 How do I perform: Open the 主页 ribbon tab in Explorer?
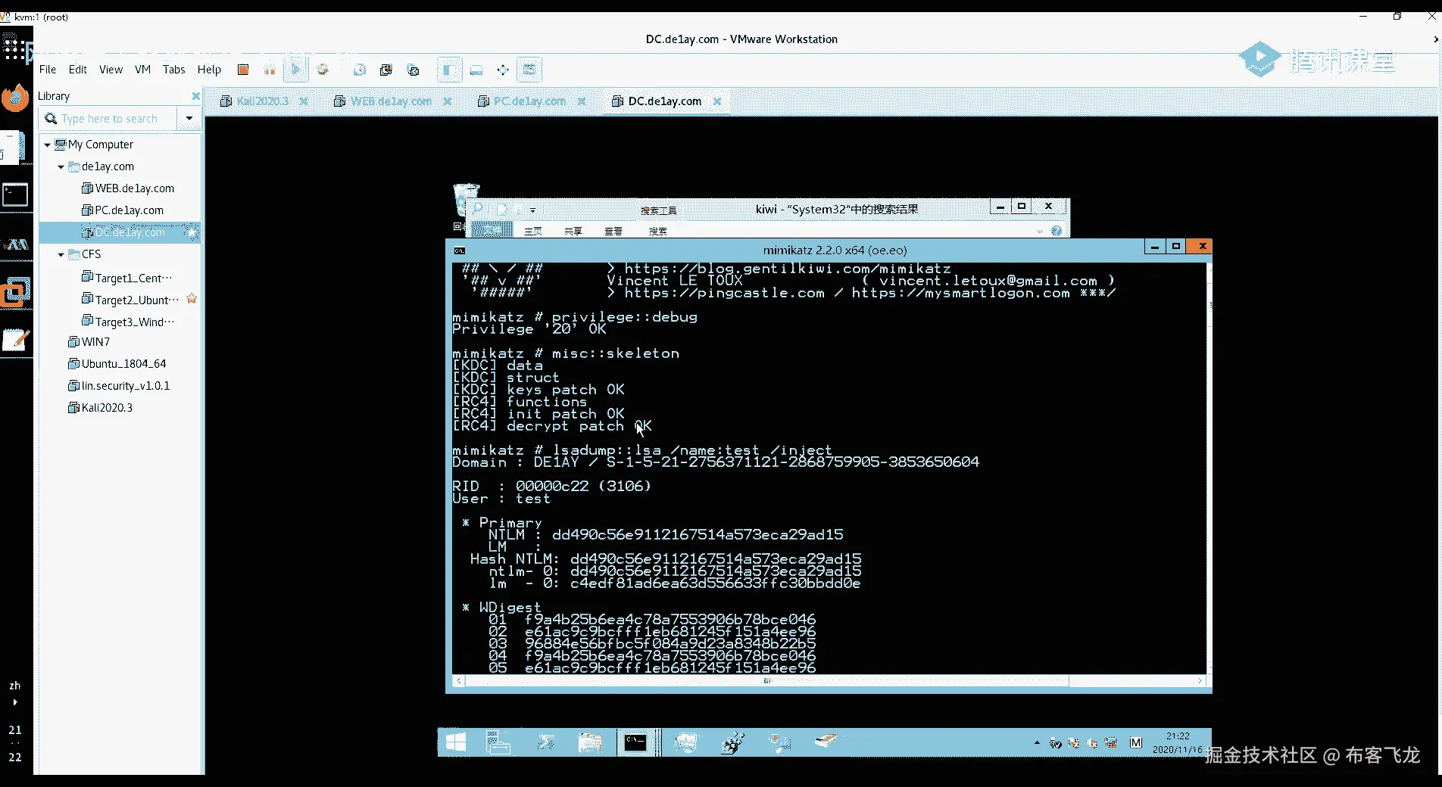click(533, 231)
